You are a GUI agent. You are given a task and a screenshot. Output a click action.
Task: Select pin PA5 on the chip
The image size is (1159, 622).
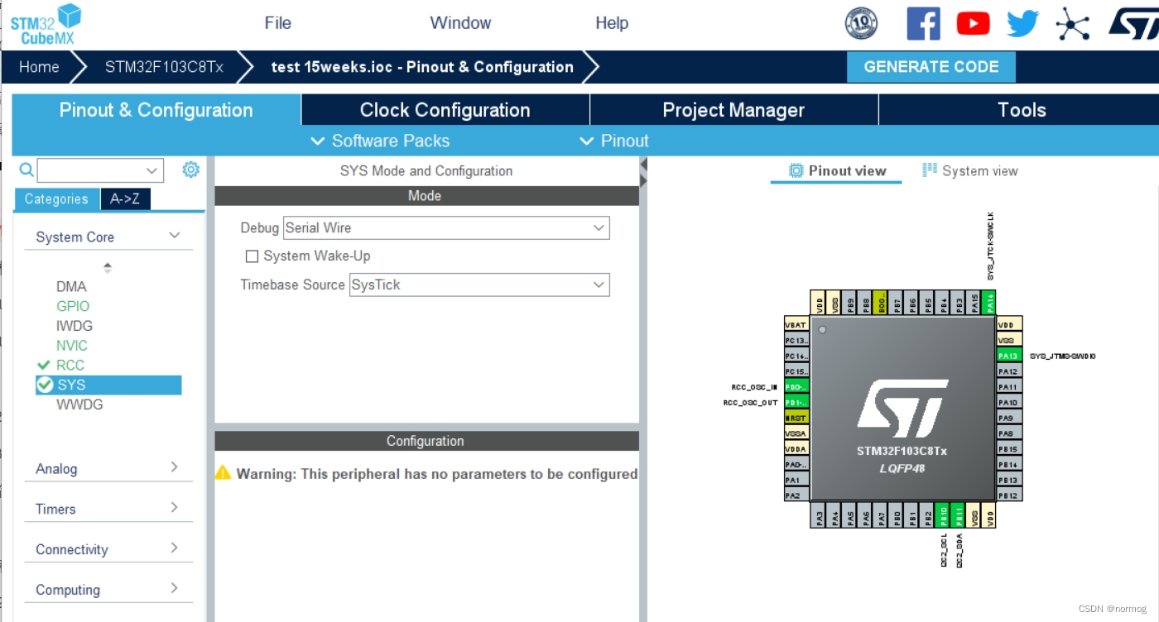point(850,515)
